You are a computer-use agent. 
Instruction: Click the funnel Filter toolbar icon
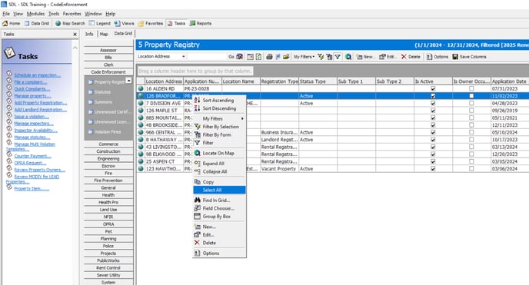coord(338,57)
